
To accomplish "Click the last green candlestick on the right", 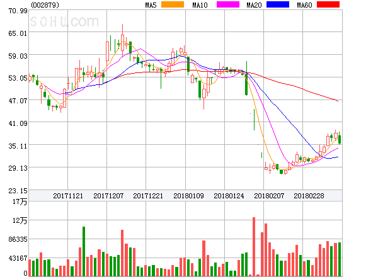I will (340, 138).
